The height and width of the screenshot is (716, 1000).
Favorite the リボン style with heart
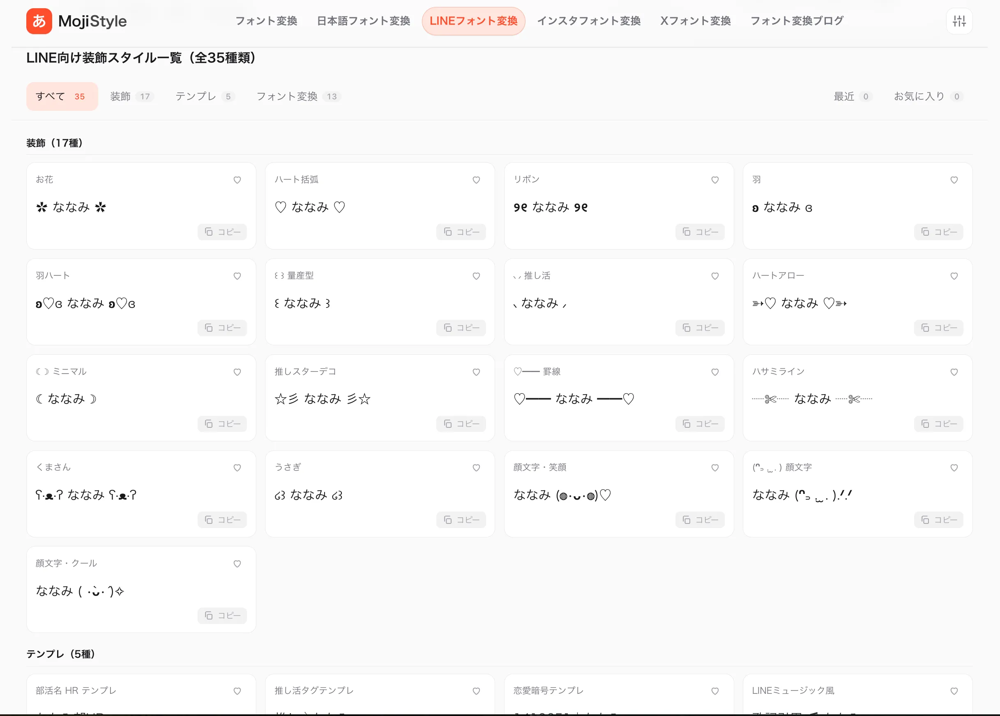pyautogui.click(x=715, y=180)
